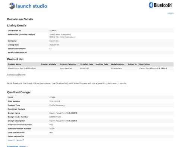Select 125630 (Host Subsystem) referenced design
179x147 pixels.
point(60,34)
